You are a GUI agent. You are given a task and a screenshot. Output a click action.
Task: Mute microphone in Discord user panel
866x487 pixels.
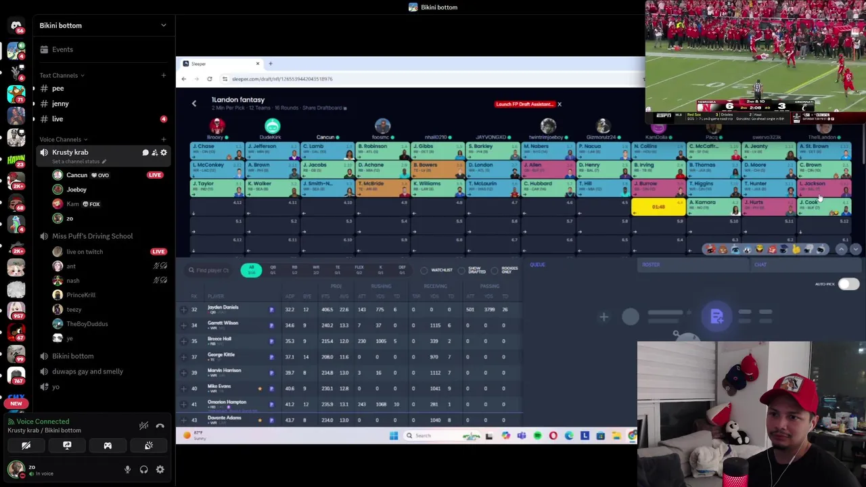tap(127, 469)
